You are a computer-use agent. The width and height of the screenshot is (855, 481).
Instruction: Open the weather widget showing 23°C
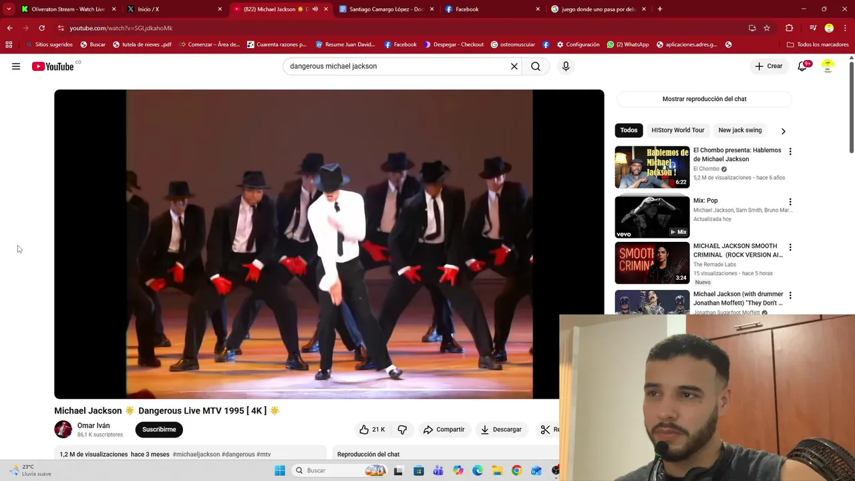[30, 470]
